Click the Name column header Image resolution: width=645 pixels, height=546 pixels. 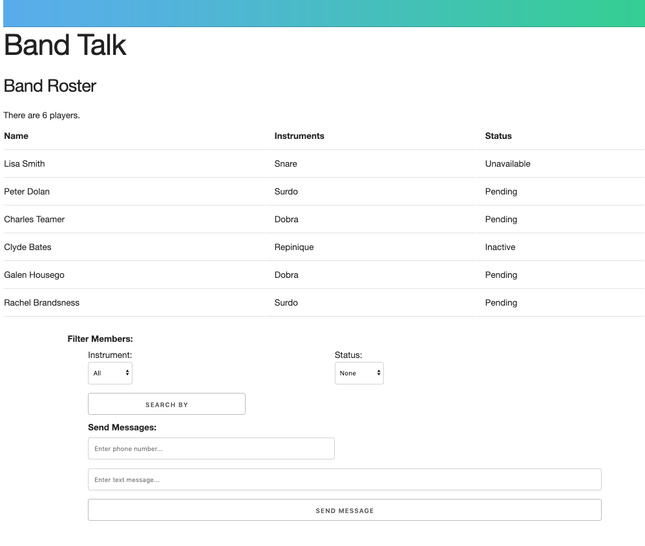16,136
